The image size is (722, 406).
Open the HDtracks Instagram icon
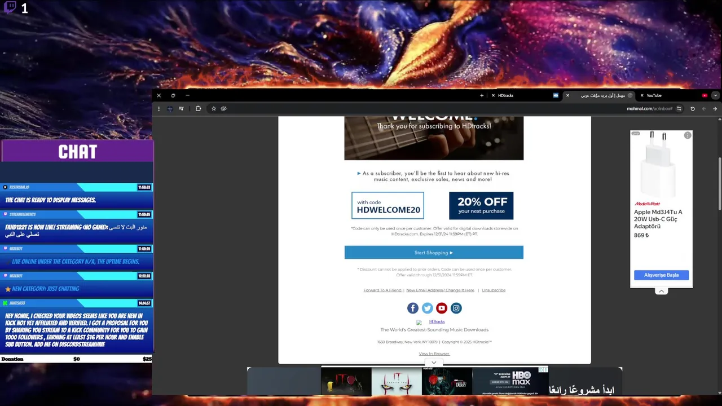pos(456,308)
